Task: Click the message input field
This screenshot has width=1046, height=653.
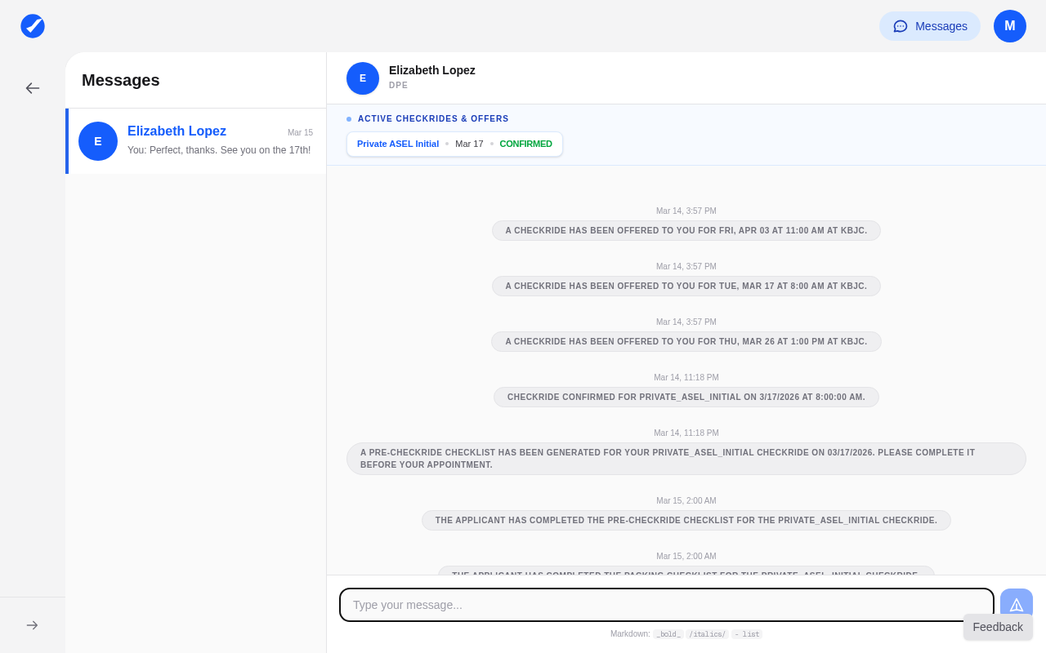Action: (x=666, y=605)
